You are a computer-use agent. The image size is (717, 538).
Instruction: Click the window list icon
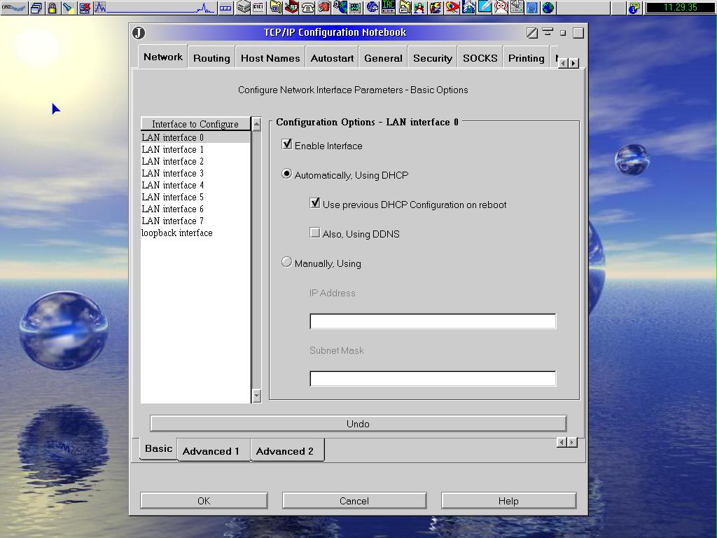pyautogui.click(x=36, y=8)
